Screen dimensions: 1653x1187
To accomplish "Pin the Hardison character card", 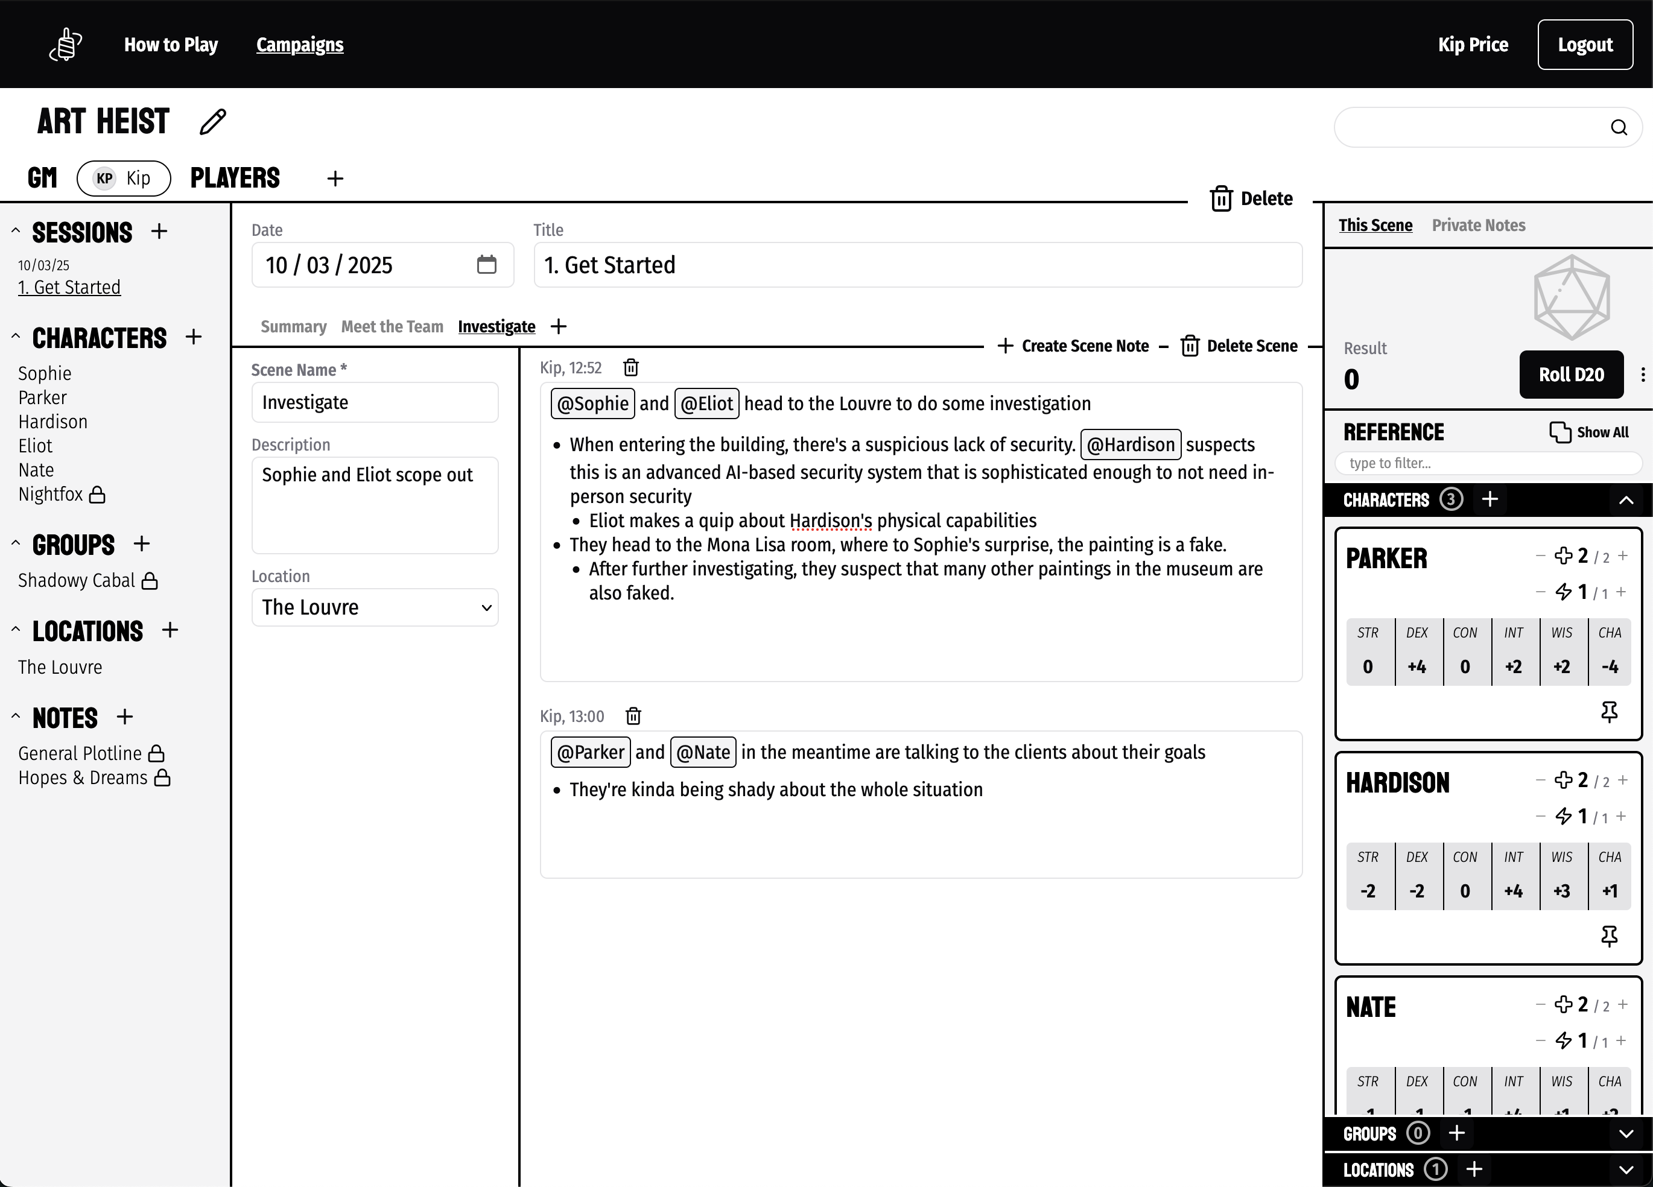I will (1610, 936).
